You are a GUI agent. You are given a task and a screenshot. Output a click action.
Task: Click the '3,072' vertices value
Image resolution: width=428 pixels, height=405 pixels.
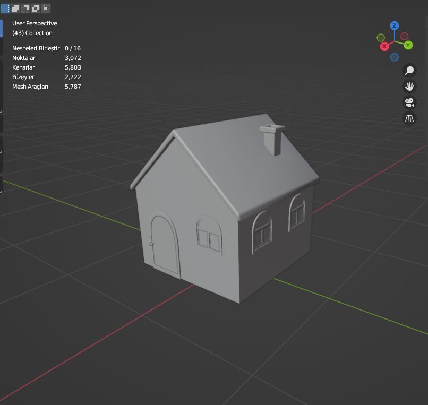[x=73, y=58]
